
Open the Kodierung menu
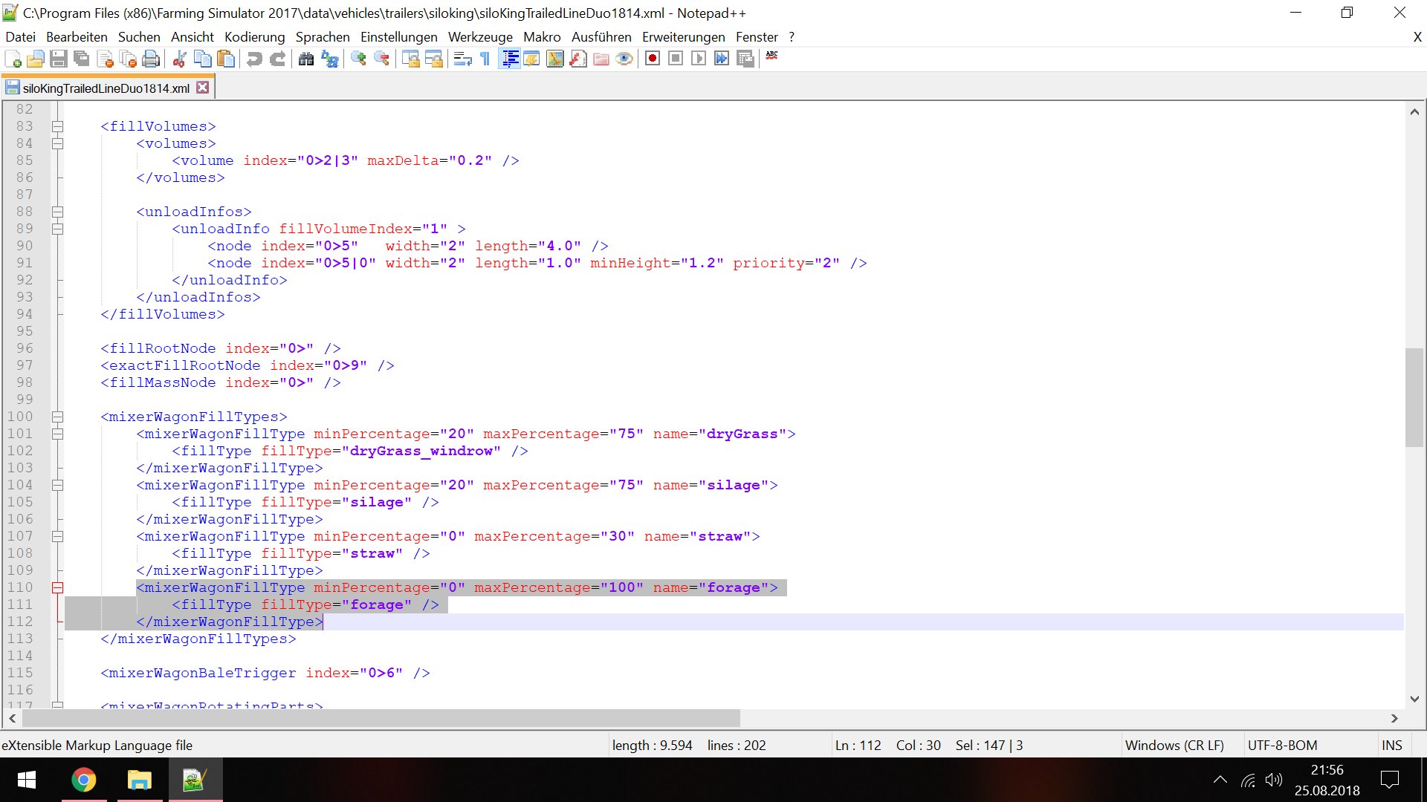pos(254,37)
